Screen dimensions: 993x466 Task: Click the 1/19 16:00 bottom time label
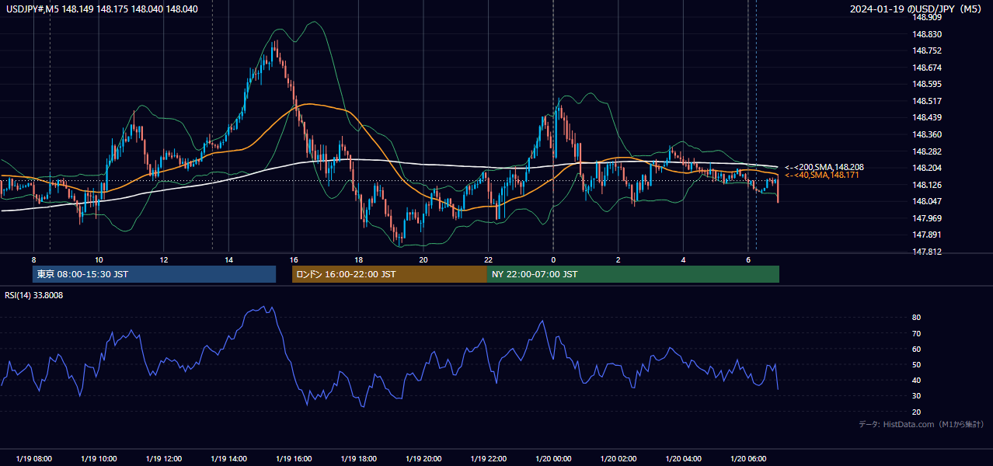click(x=294, y=459)
